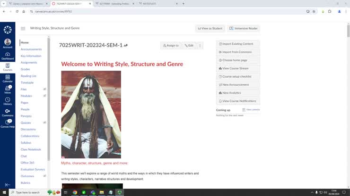
Task: Open the Account icon in global navigation
Action: [8, 43]
